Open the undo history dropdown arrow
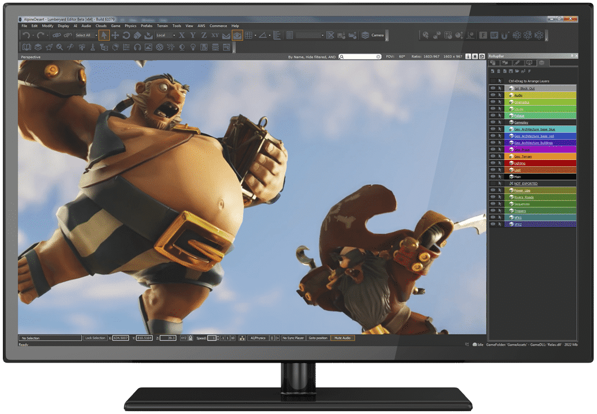The width and height of the screenshot is (597, 414). pyautogui.click(x=33, y=36)
